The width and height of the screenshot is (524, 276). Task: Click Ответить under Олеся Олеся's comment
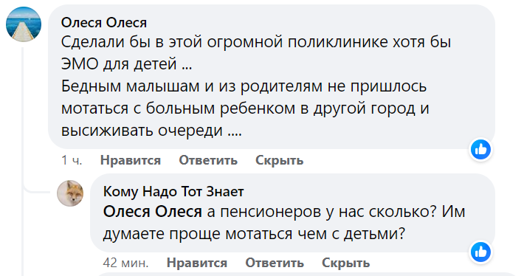[208, 160]
